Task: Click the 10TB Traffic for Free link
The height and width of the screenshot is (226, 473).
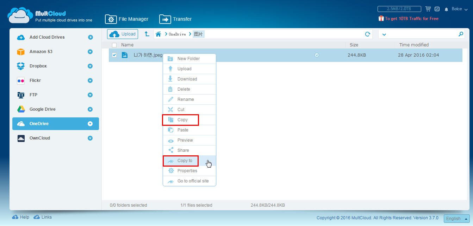Action: pos(412,19)
